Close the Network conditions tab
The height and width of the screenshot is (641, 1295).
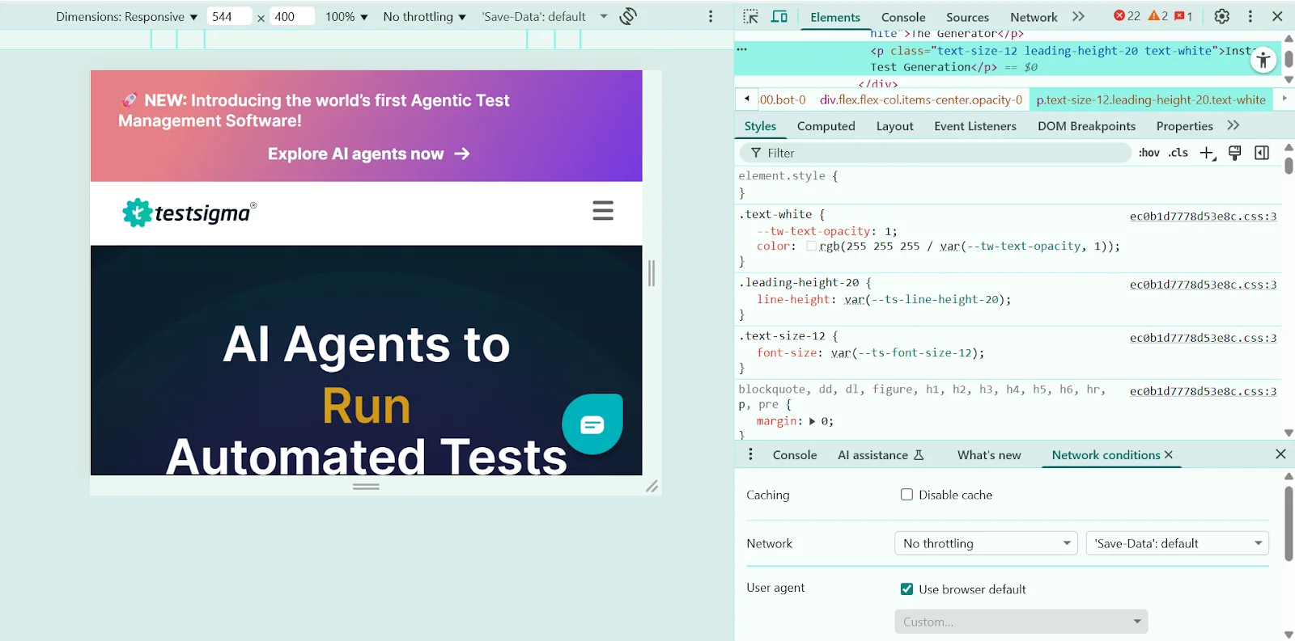coord(1168,455)
